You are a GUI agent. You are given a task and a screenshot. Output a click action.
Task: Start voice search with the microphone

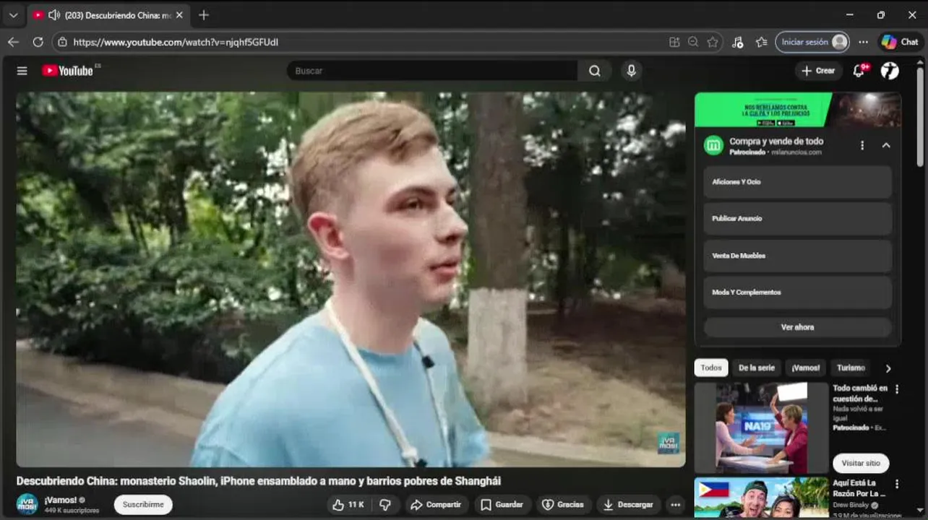coord(631,71)
